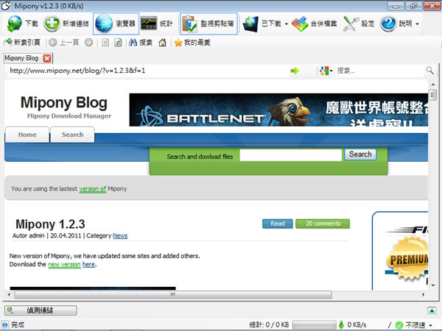Follow the 'new version' link

(x=64, y=265)
